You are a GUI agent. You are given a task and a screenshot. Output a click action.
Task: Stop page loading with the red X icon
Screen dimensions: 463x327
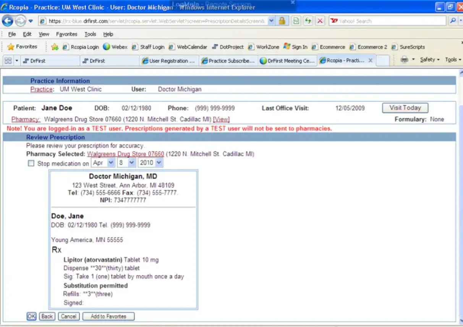point(320,21)
